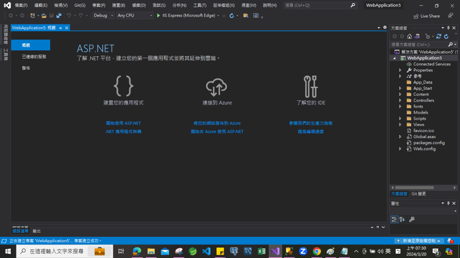Screen dimensions: 460x258
Task: Click the browser refresh icon in toolbar
Action: 232,15
